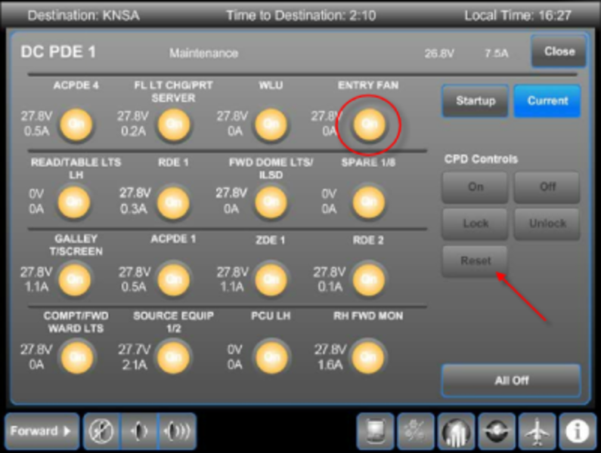Toggle the ACPDE 4 breaker

coord(76,125)
